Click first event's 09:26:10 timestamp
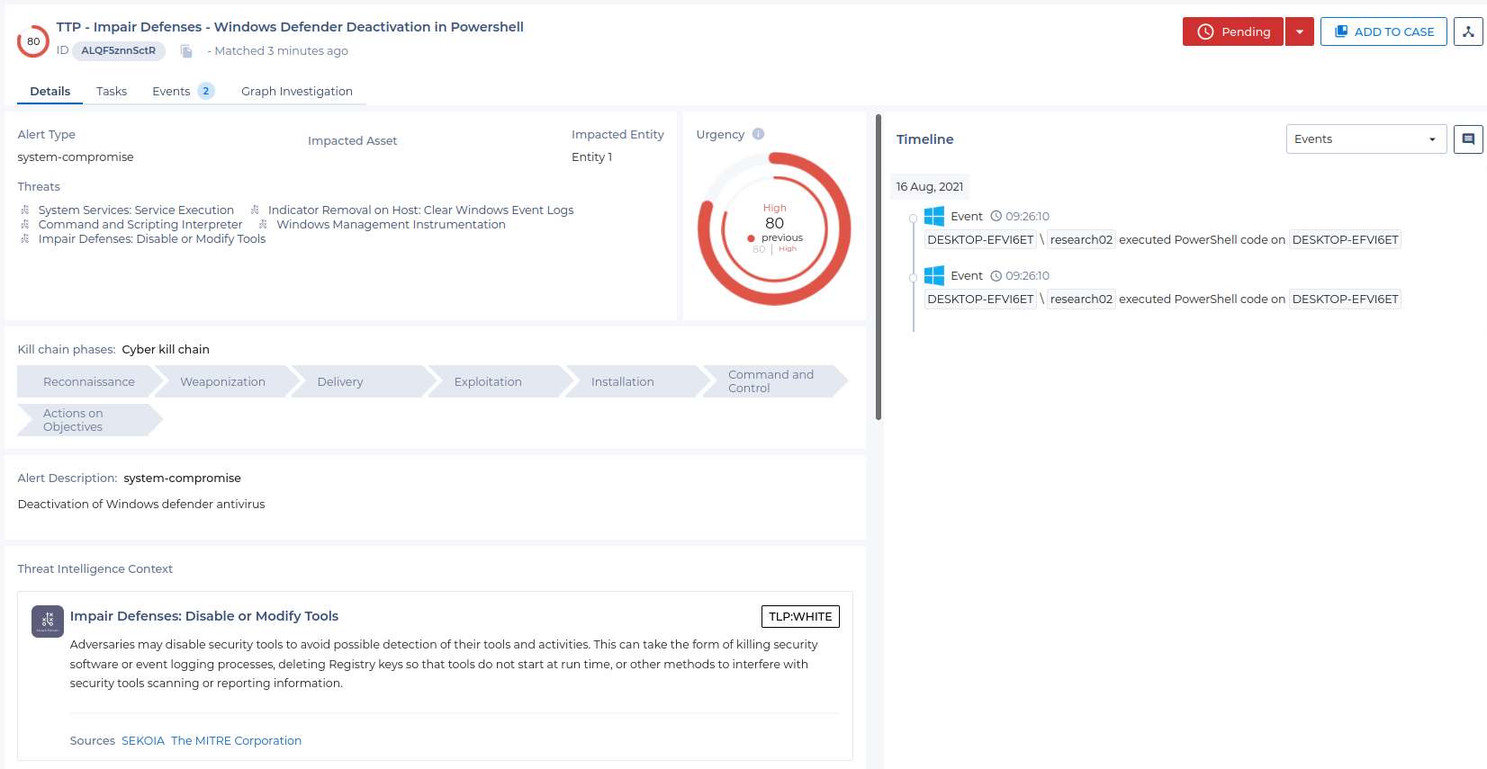The image size is (1487, 769). 1027,216
